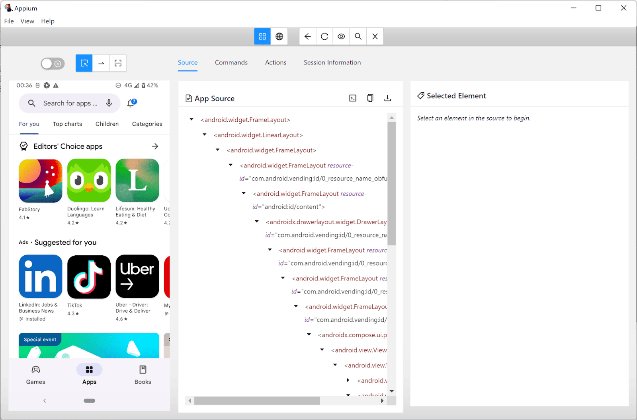Copy the app source XML to clipboard
This screenshot has height=420, width=637.
click(370, 98)
